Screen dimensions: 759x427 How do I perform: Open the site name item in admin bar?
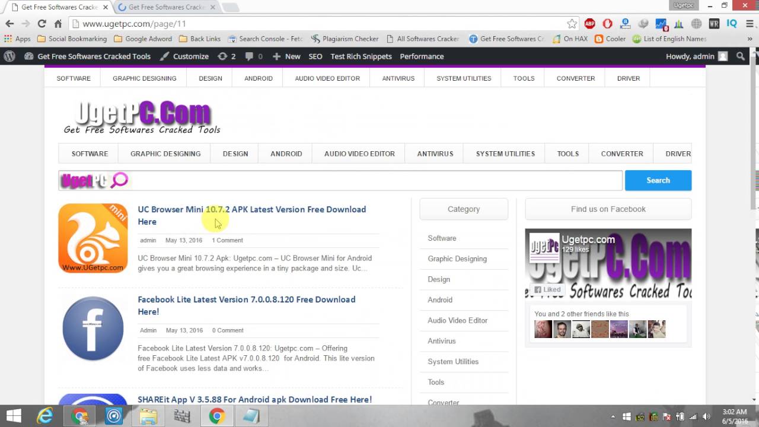[88, 56]
